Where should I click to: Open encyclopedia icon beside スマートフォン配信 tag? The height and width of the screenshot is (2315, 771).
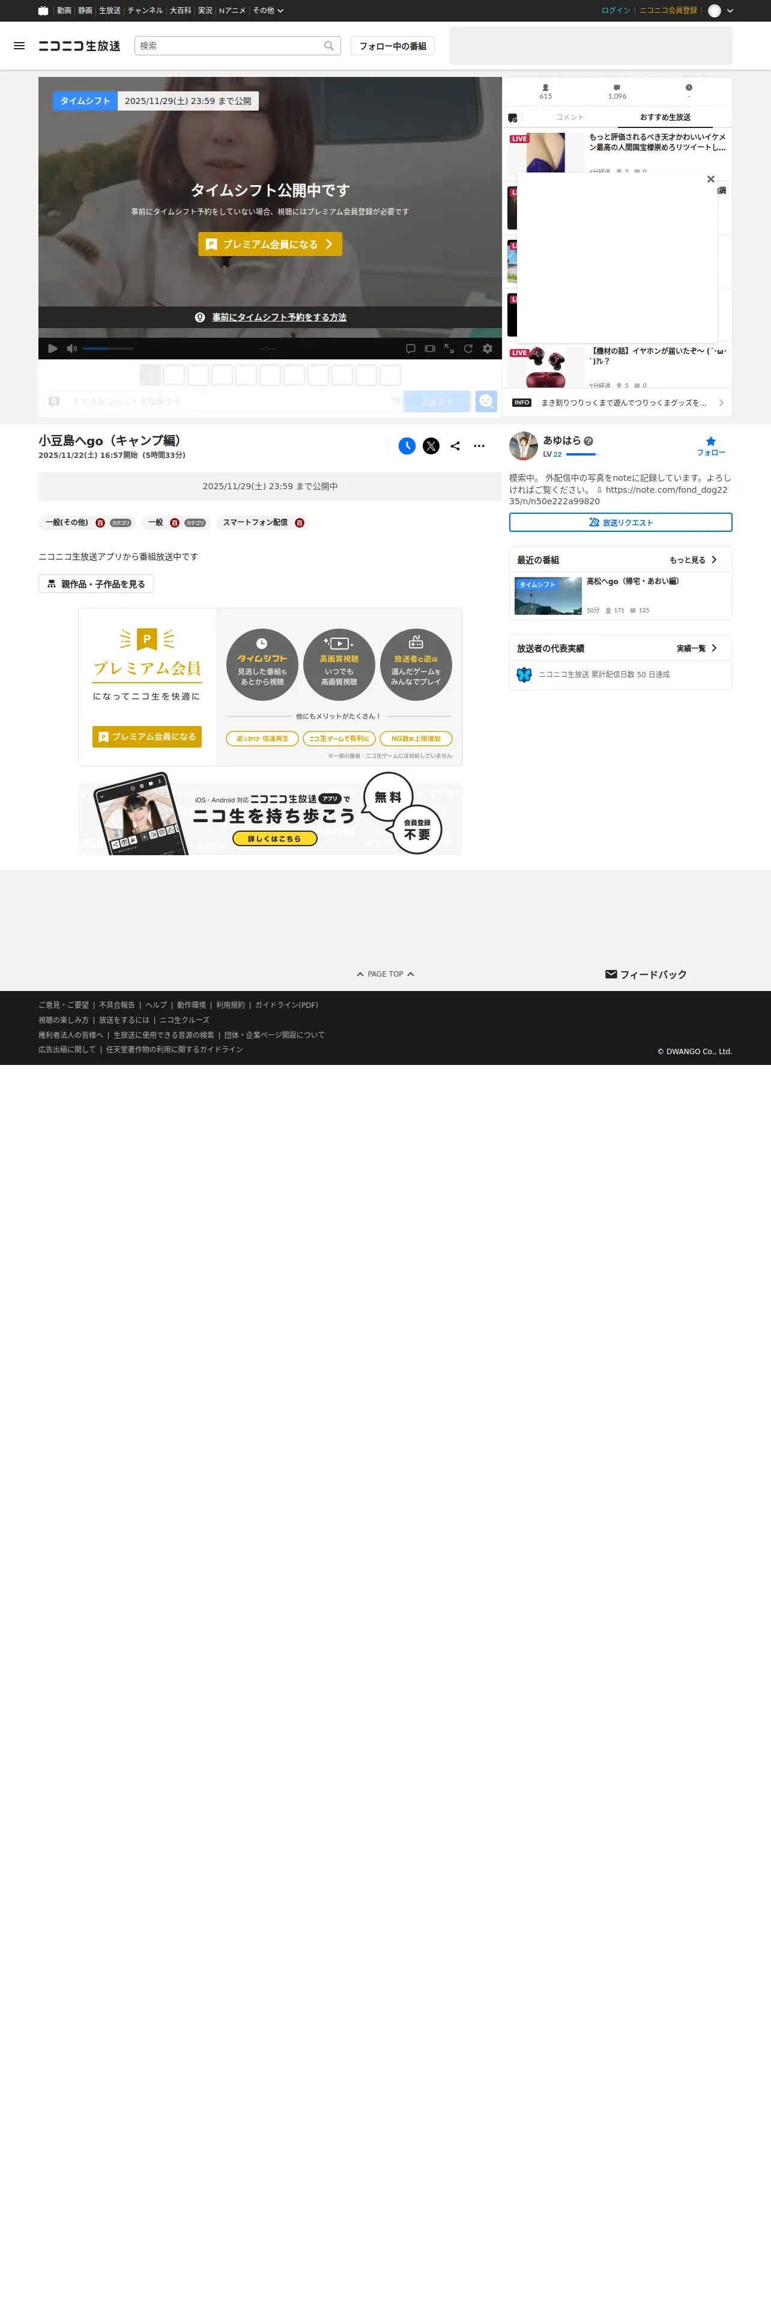pos(300,523)
